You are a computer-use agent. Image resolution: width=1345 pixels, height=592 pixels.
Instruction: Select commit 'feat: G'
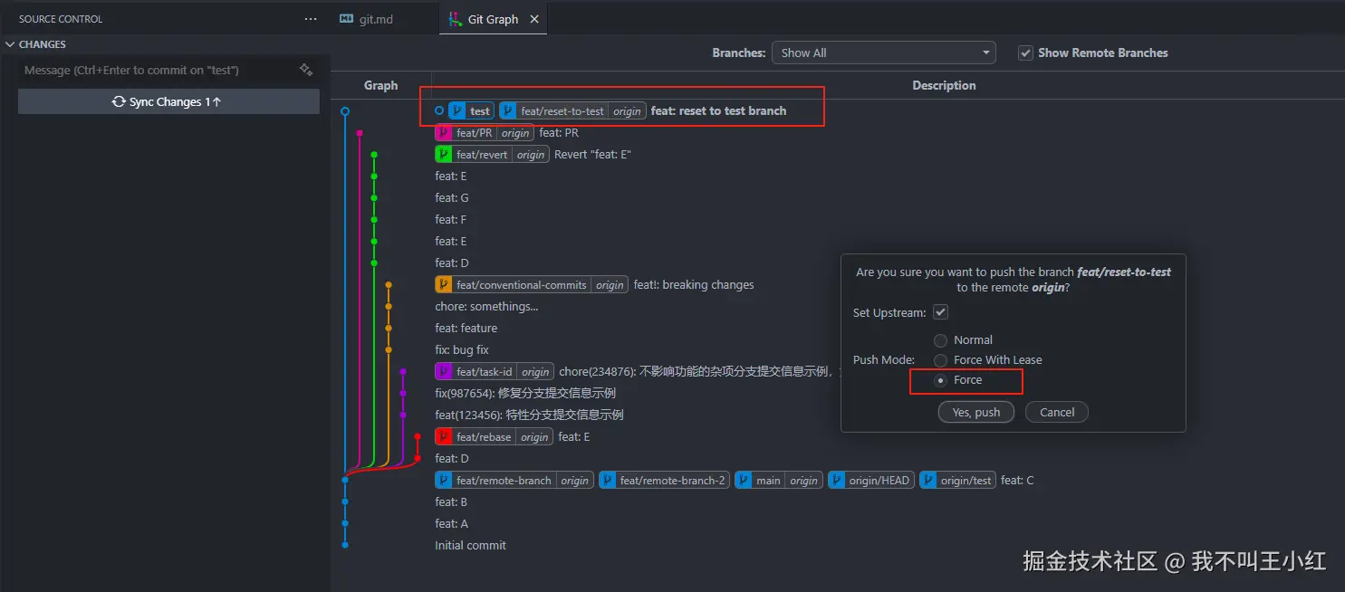452,197
